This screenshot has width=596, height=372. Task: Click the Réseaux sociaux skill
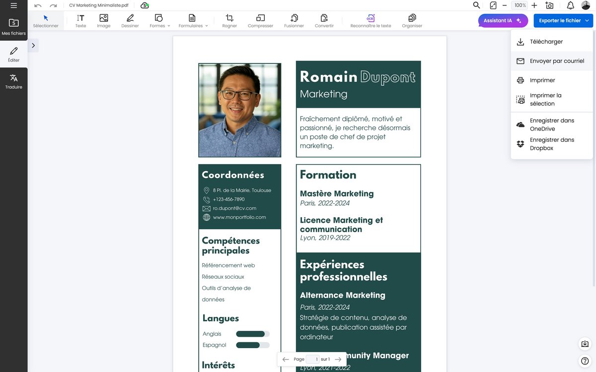pyautogui.click(x=223, y=277)
